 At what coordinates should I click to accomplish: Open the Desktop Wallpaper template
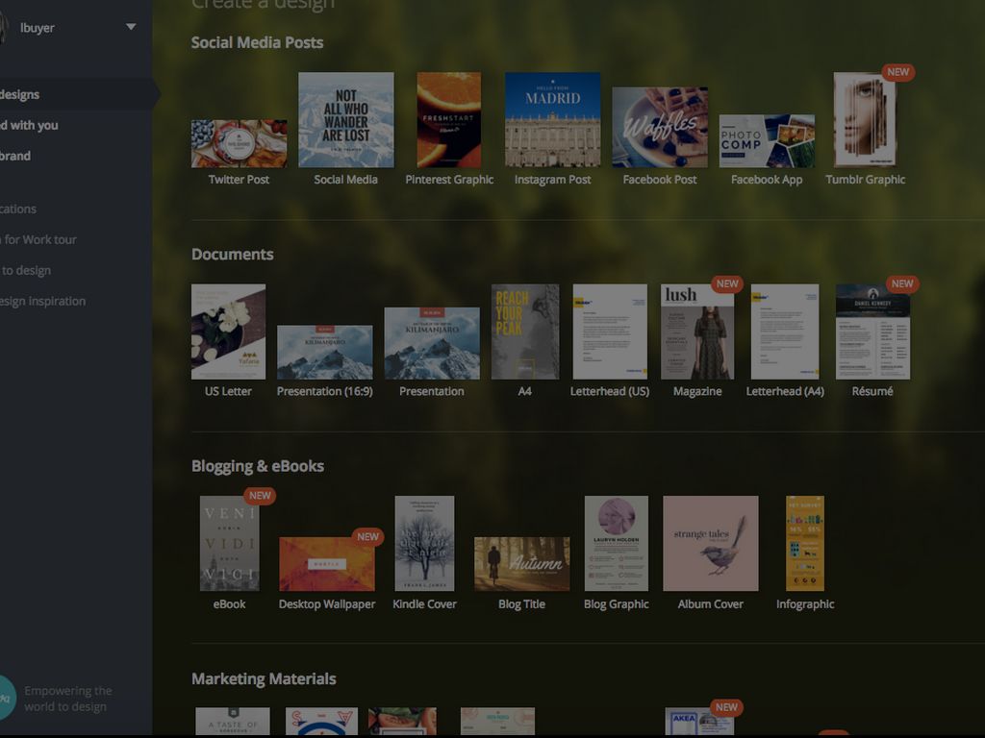click(x=326, y=564)
